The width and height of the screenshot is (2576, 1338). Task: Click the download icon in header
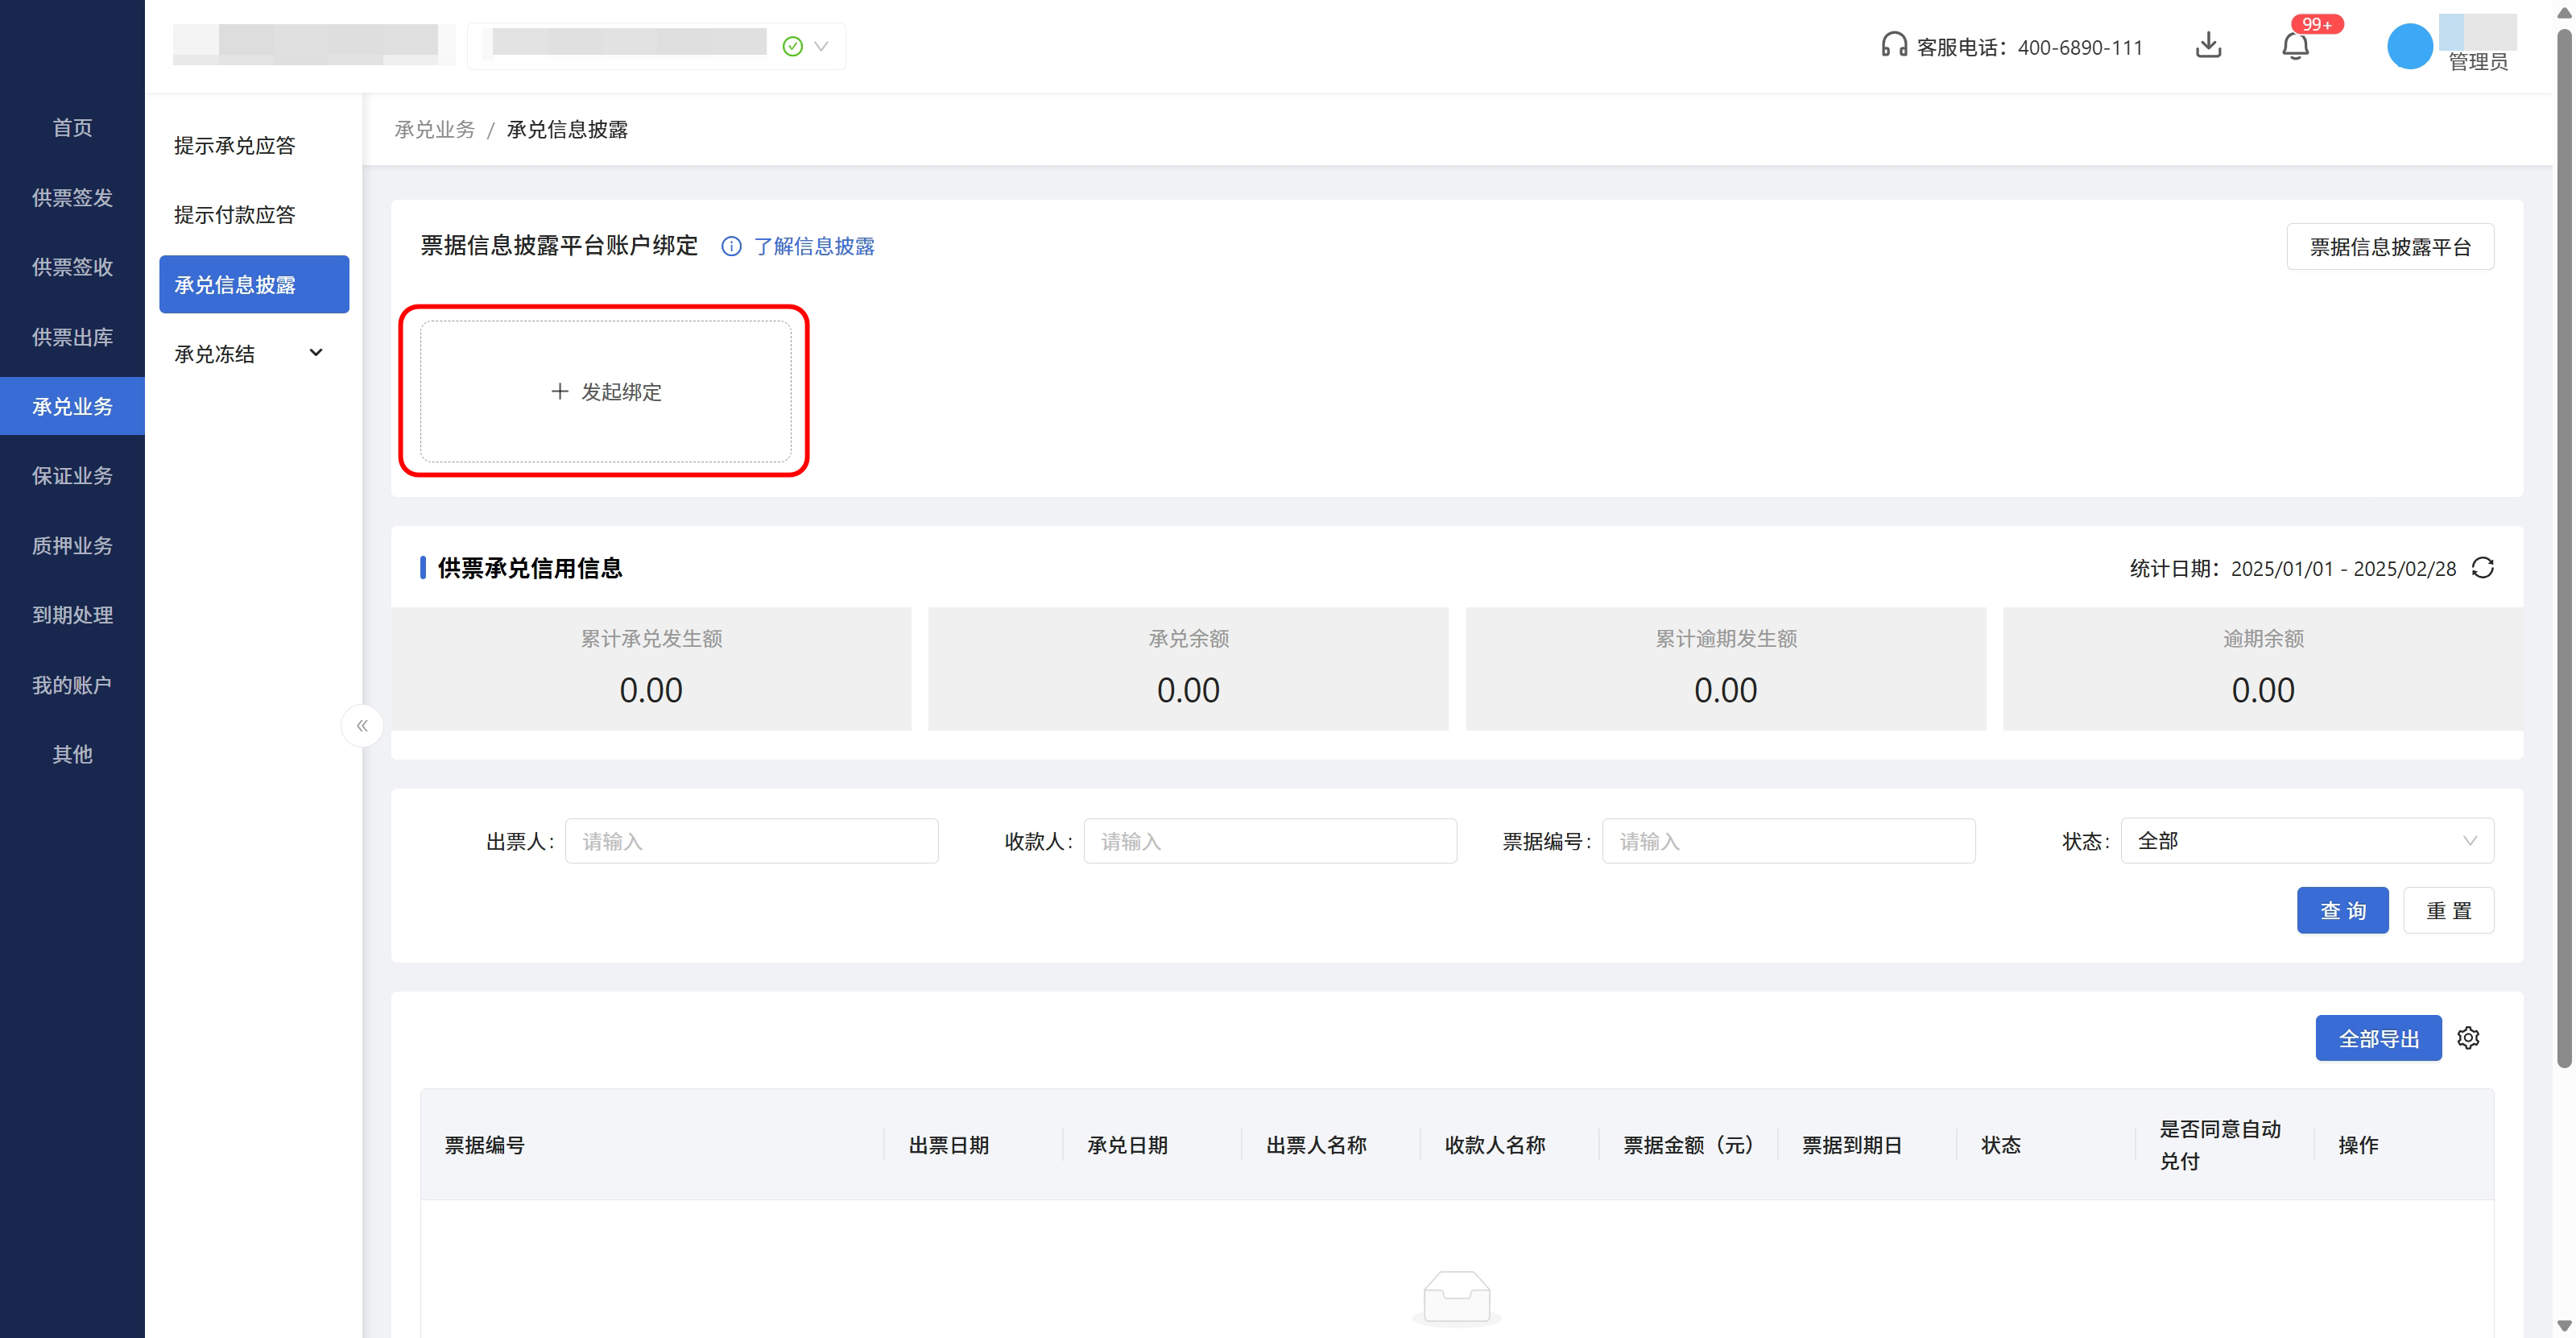click(2208, 46)
